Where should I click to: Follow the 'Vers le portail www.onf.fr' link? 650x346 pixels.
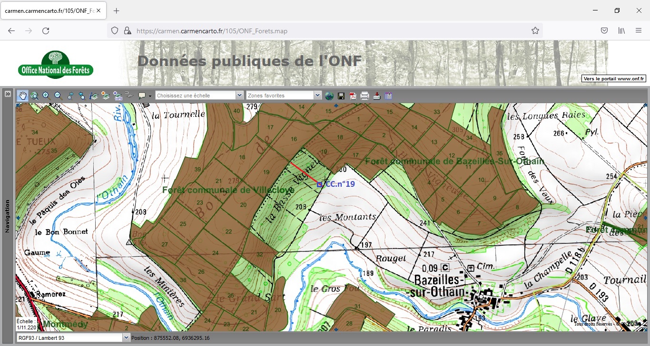pyautogui.click(x=613, y=79)
